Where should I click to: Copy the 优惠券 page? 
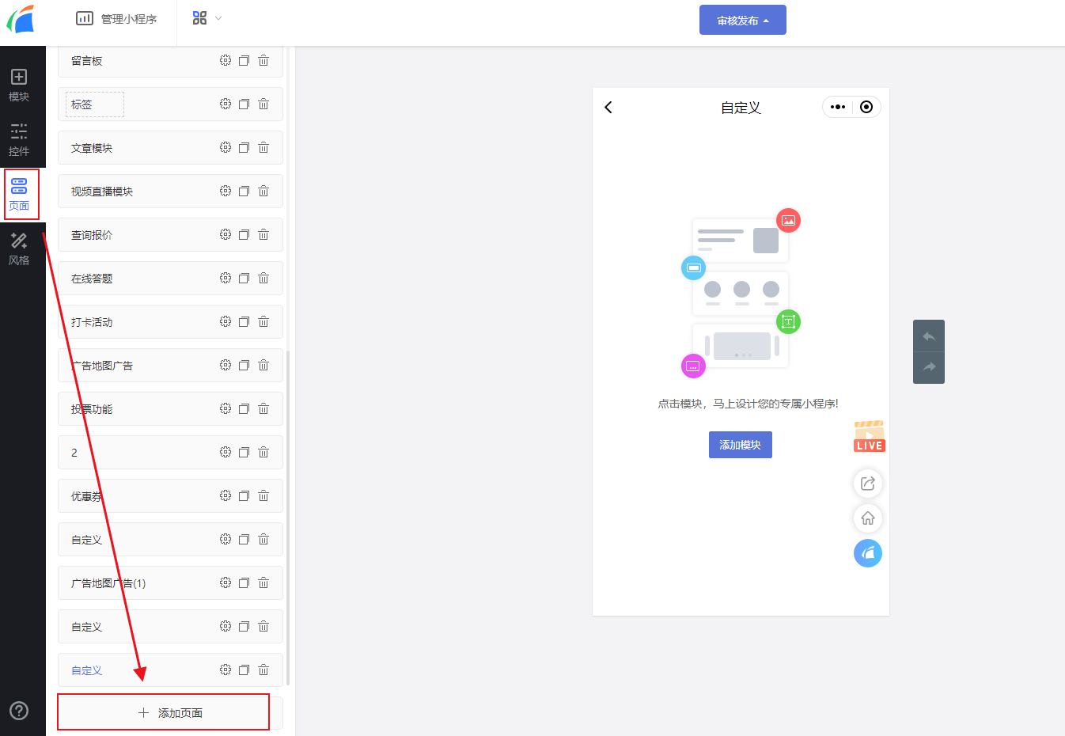point(244,495)
